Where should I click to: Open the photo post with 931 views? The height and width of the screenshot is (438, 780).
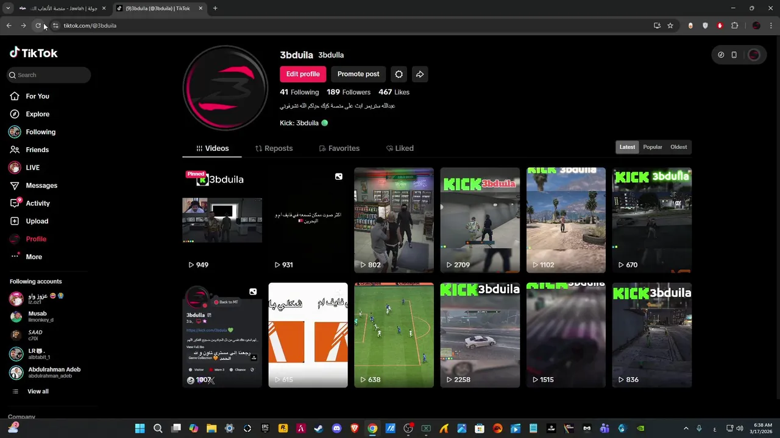pyautogui.click(x=308, y=220)
